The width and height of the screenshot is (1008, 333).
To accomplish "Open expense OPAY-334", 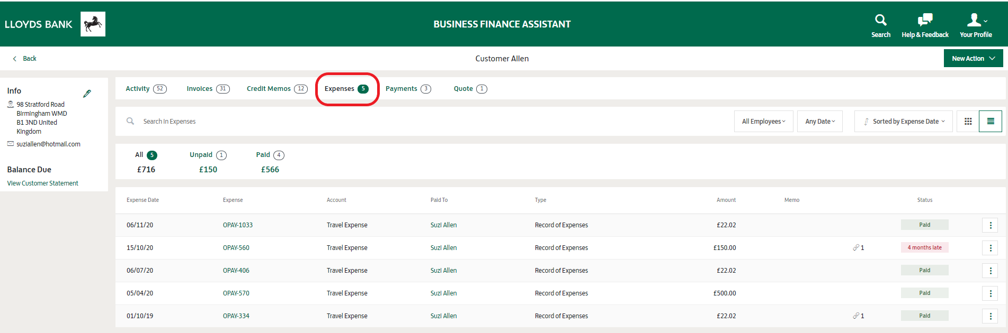I will (236, 316).
